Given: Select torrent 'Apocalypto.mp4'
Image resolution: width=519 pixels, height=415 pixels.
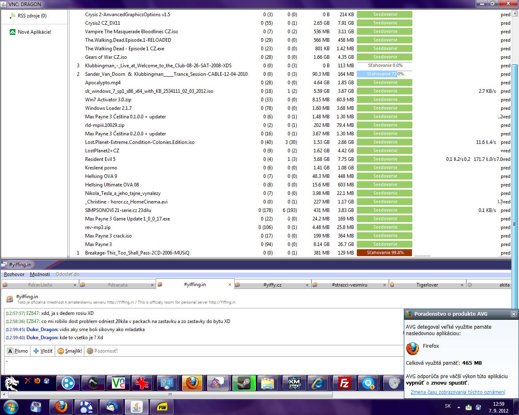Looking at the screenshot, I should click(103, 83).
